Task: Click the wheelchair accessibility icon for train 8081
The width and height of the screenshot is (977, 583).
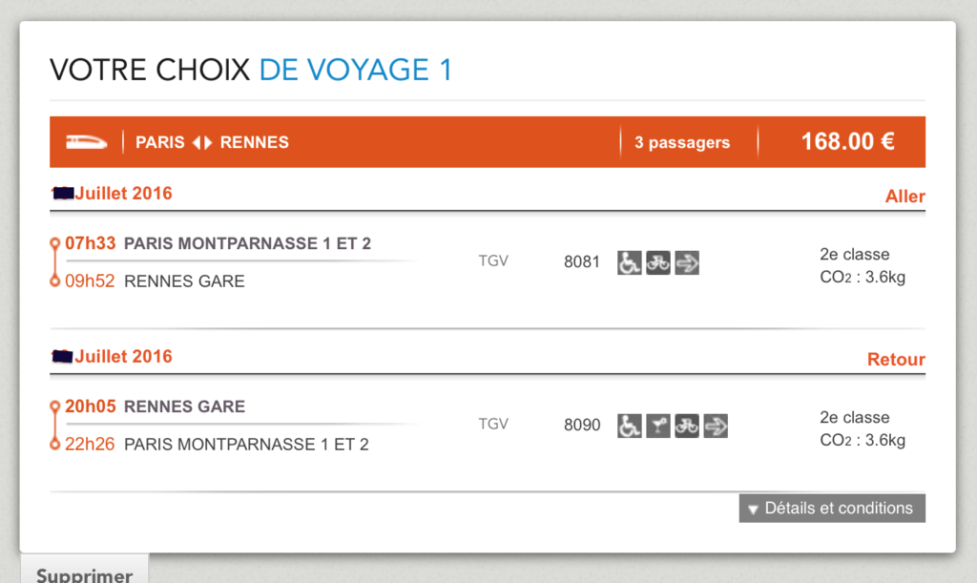Action: tap(630, 262)
